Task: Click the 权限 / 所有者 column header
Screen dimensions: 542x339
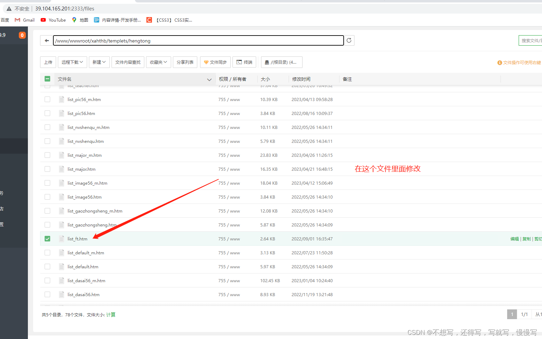Action: pos(232,79)
